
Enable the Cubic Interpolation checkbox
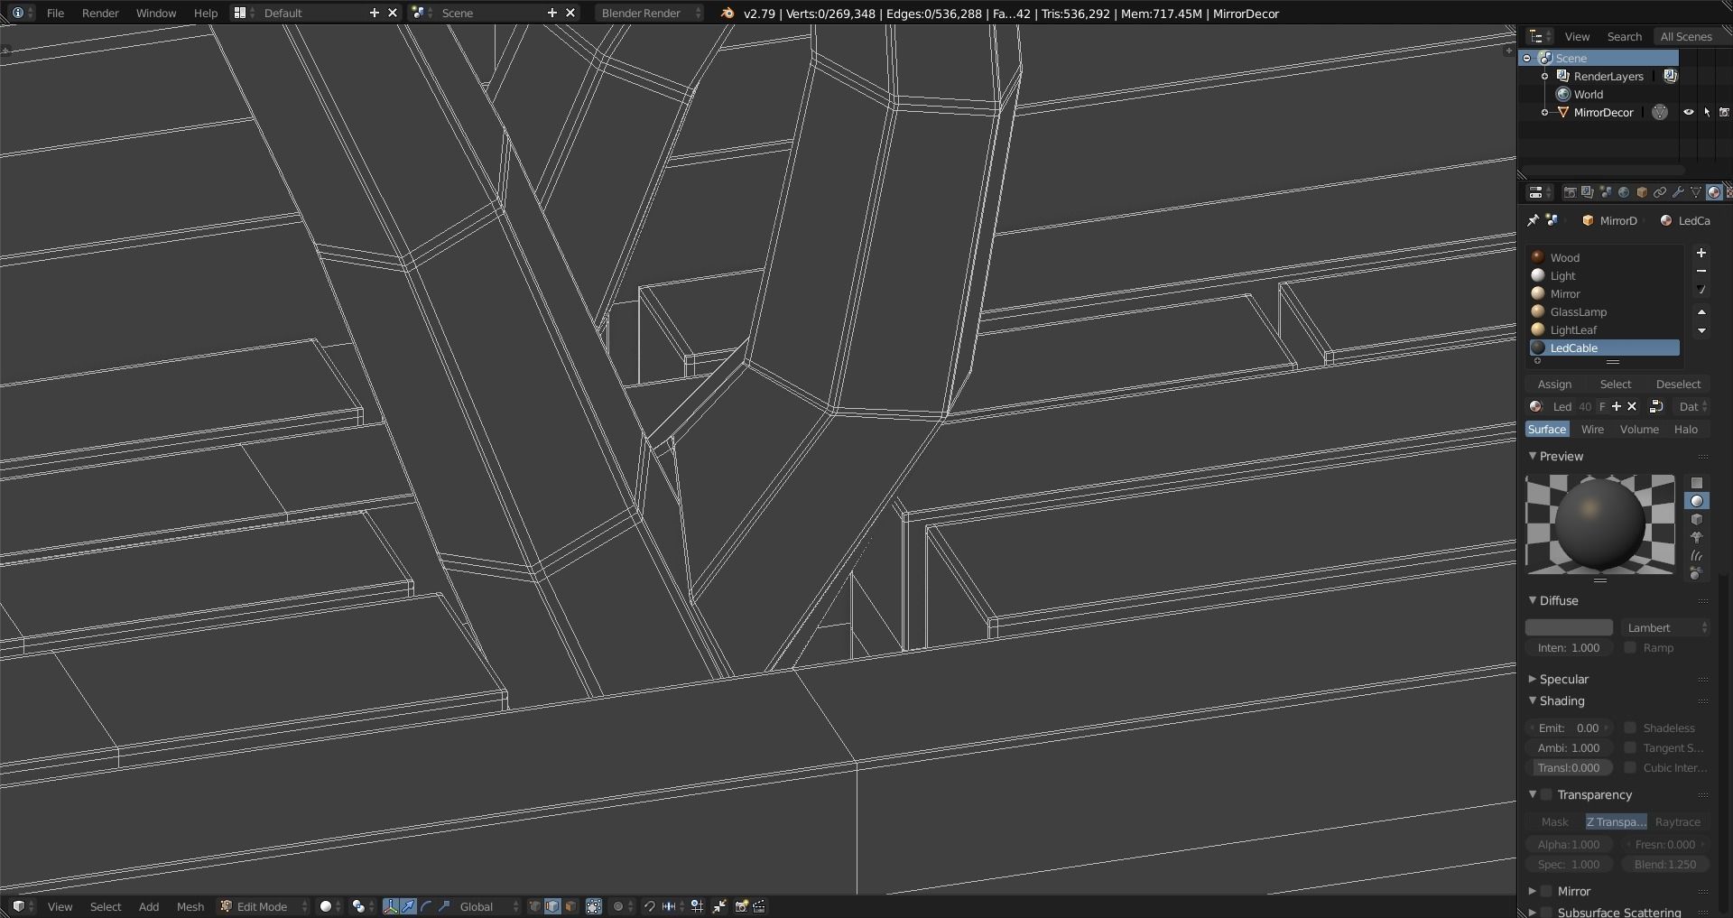[x=1630, y=767]
